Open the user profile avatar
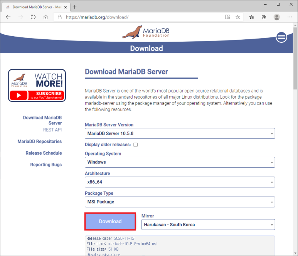298x256 pixels. [x=277, y=17]
